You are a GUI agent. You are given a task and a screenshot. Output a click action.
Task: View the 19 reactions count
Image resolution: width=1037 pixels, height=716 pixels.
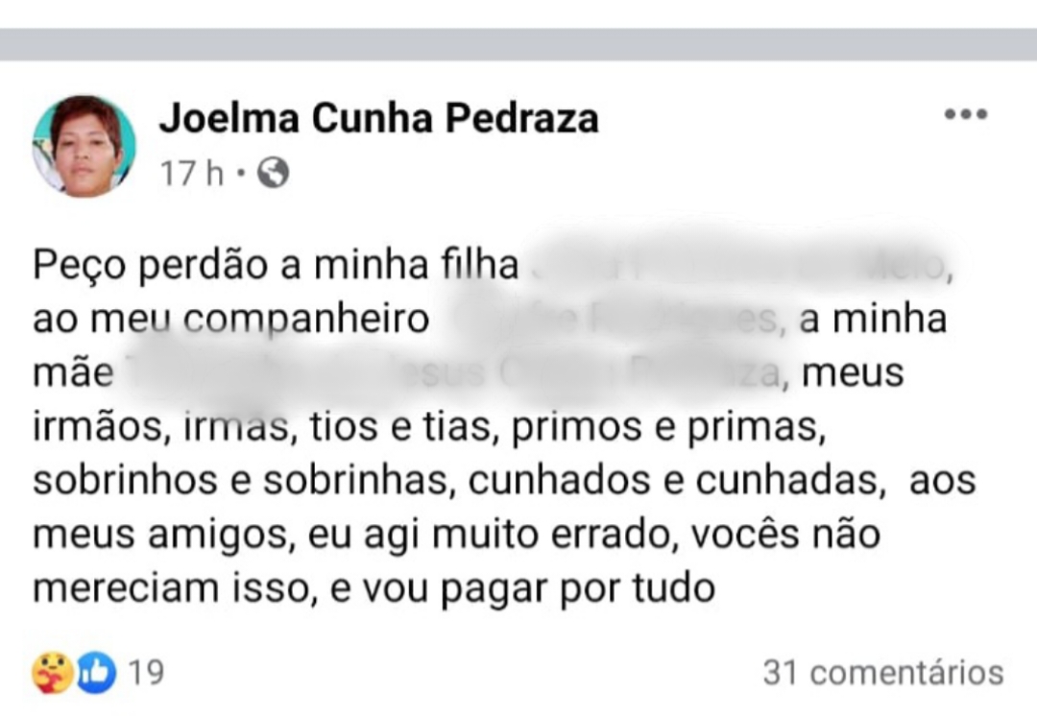(x=146, y=673)
